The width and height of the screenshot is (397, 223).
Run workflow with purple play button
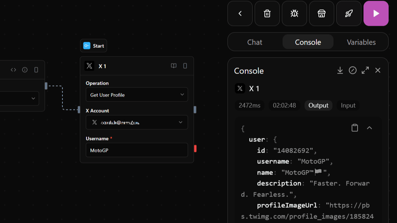(376, 14)
